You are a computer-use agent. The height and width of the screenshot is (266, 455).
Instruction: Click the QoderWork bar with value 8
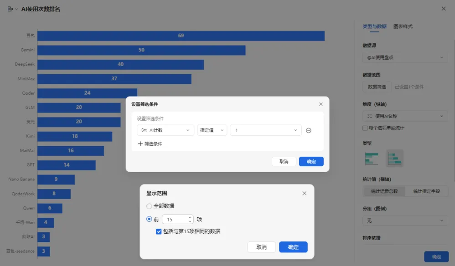(54, 194)
